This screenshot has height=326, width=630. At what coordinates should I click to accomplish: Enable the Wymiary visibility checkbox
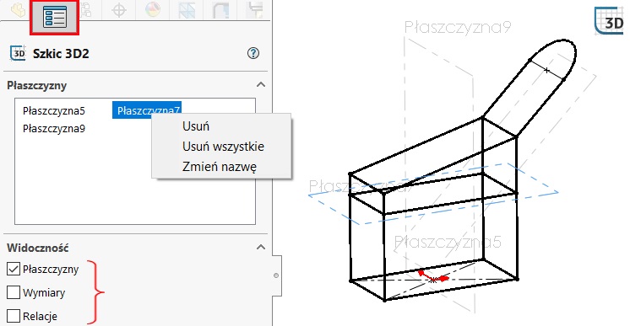14,292
